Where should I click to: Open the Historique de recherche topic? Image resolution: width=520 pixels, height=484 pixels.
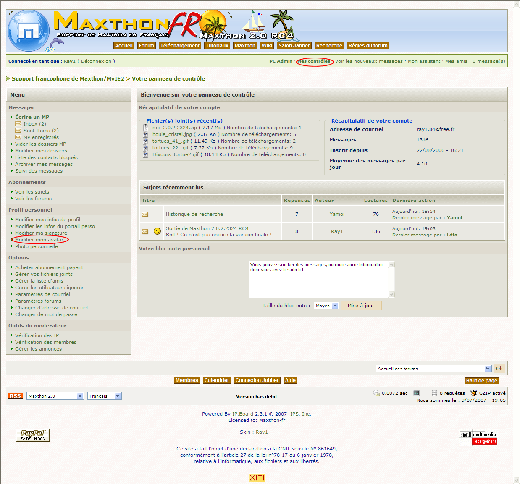[194, 214]
